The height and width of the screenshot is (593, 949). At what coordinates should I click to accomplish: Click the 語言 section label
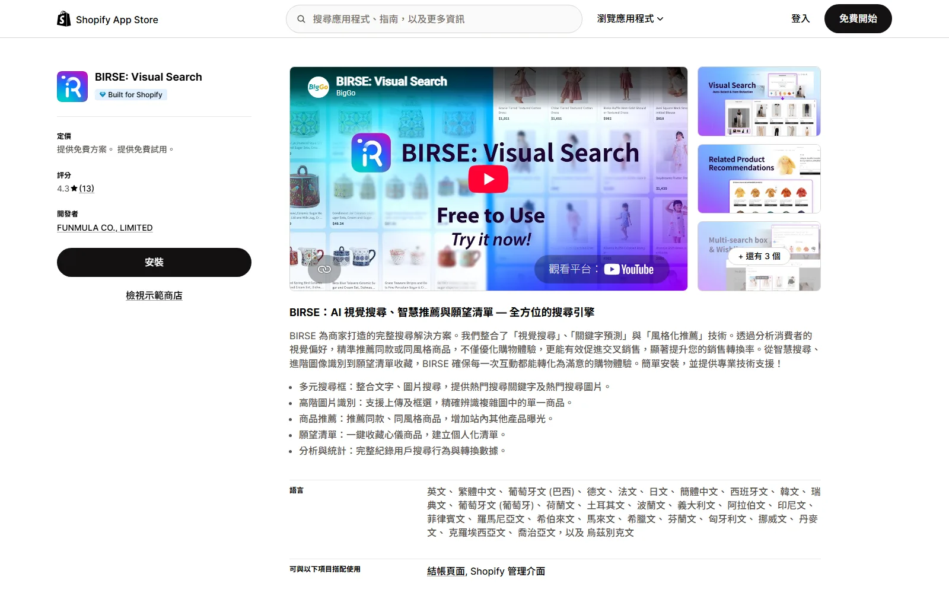tap(297, 490)
